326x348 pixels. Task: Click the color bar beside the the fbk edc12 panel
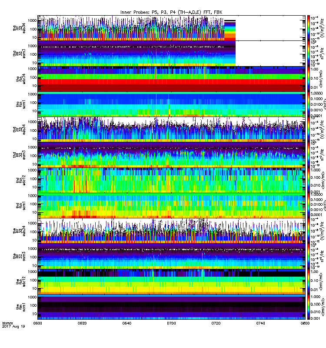(x=309, y=281)
